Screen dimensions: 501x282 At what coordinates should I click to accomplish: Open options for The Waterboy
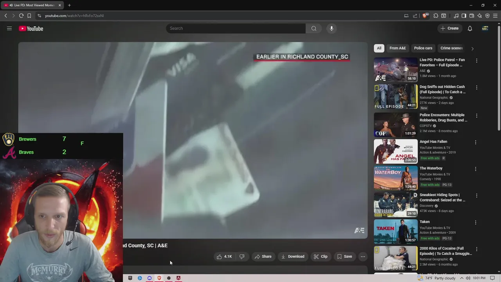click(x=476, y=169)
